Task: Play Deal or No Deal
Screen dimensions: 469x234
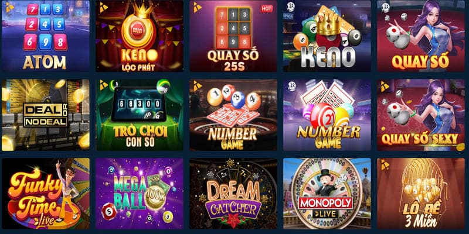Action: pyautogui.click(x=46, y=115)
